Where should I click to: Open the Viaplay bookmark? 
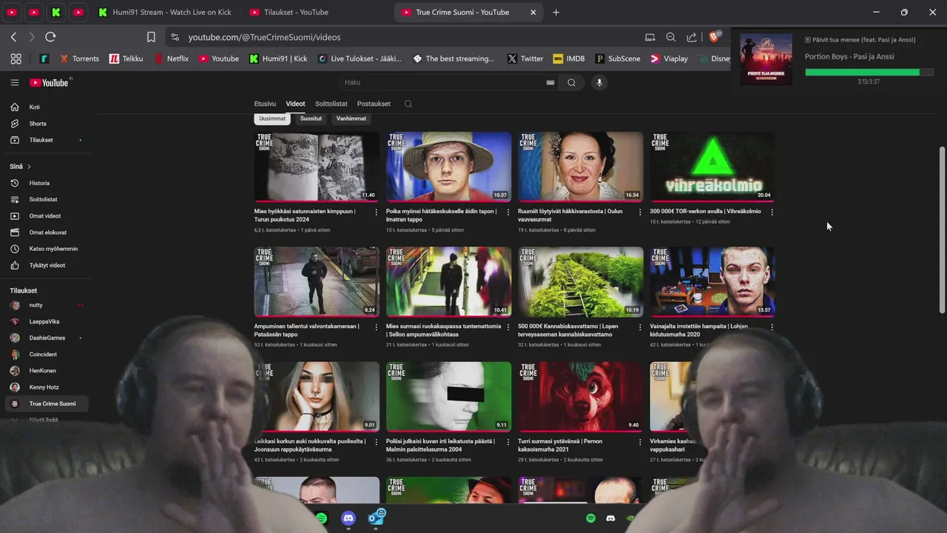coord(669,58)
